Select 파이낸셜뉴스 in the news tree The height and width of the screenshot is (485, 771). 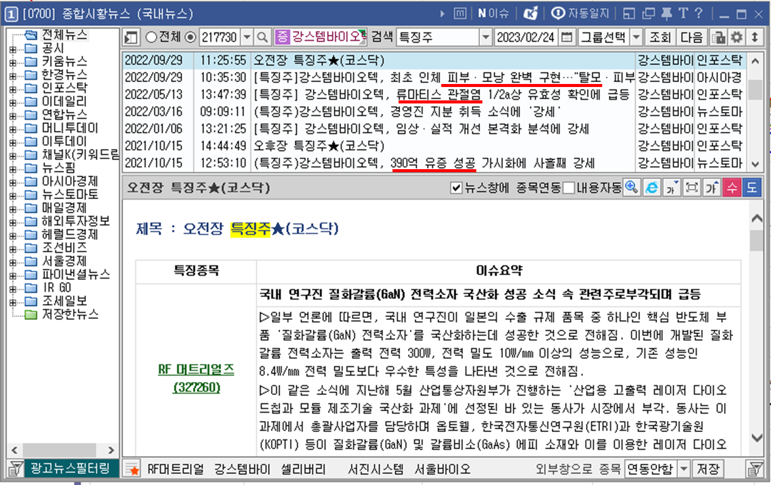(76, 274)
